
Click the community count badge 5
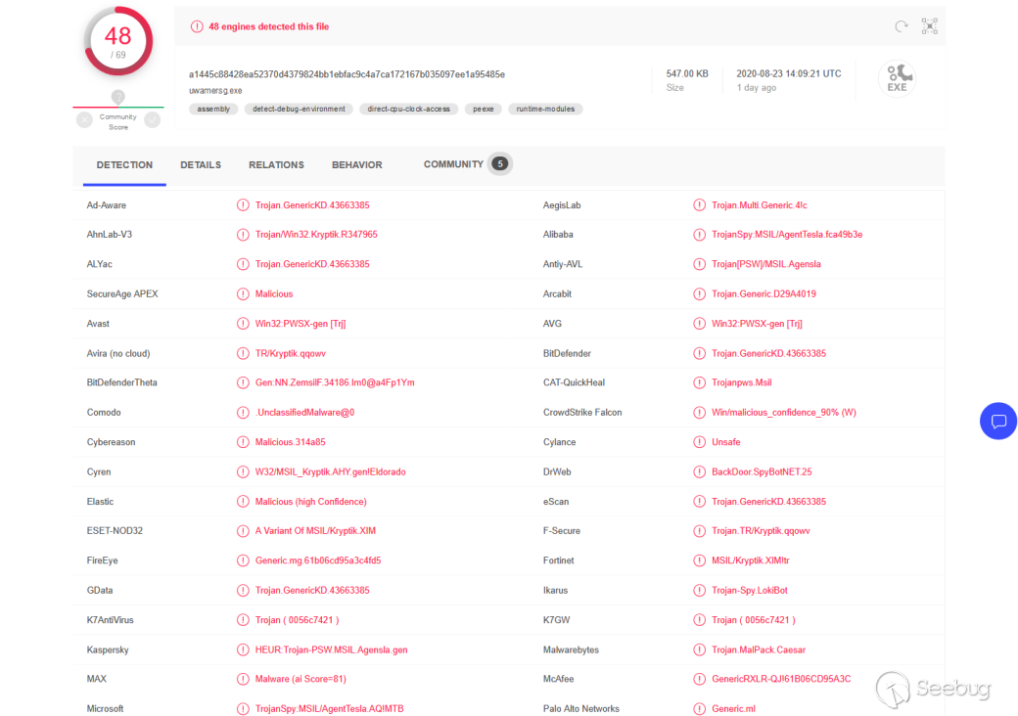[x=500, y=164]
